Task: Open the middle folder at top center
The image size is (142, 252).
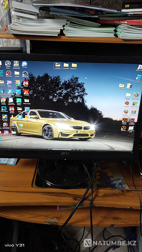Action: 66,66
